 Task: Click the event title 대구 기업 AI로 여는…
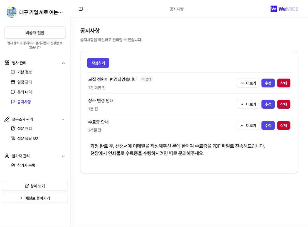click(41, 12)
